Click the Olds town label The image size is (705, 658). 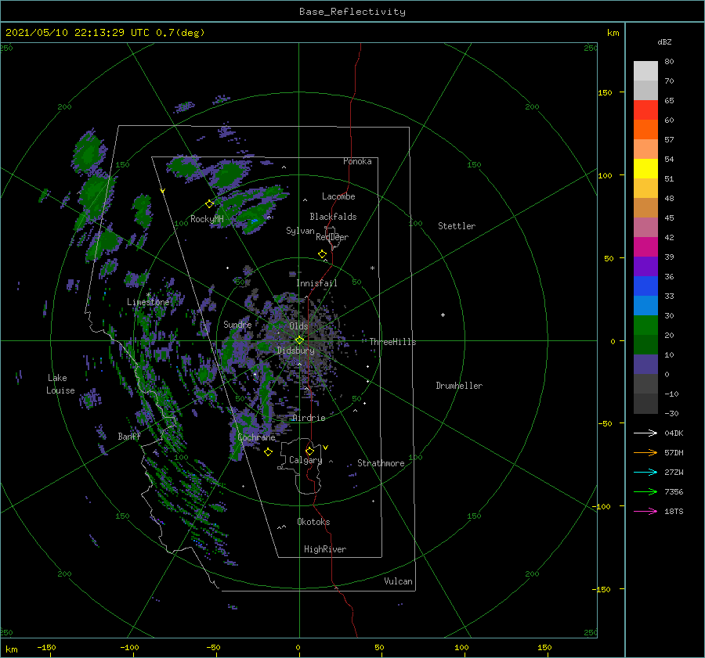[298, 326]
